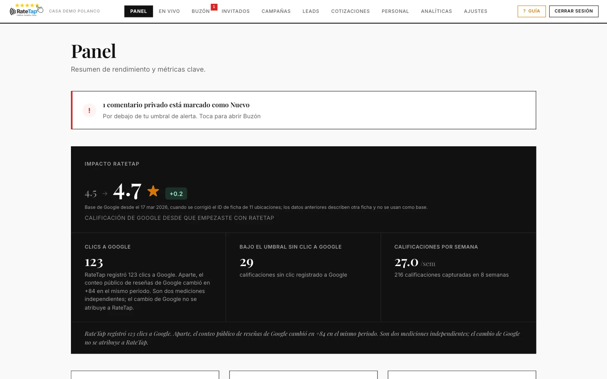Click Bajo el umbral sin clic label

click(291, 247)
